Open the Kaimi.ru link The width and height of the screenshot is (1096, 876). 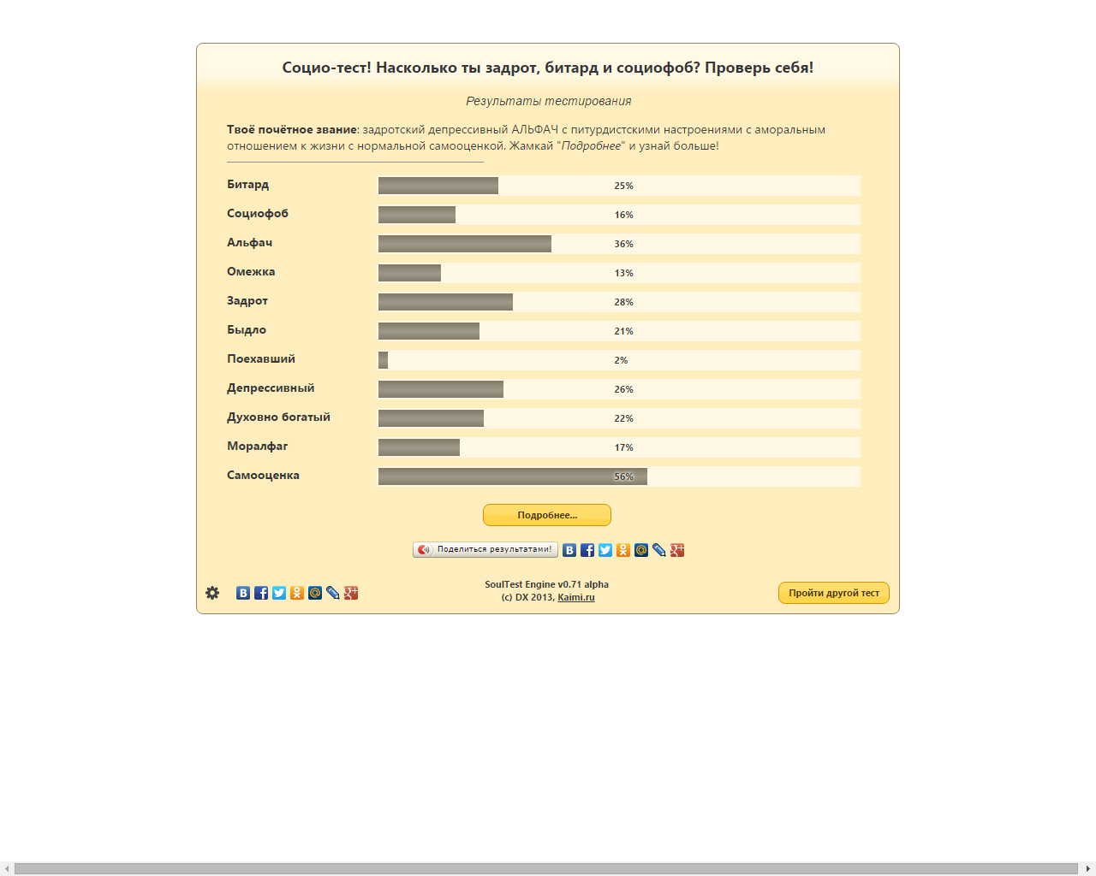[575, 597]
